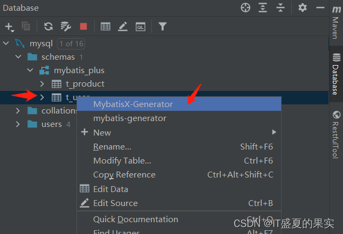Viewport: 343px width, 234px height.
Task: Click the Jump to Query Console crosshair icon
Action: click(x=246, y=8)
